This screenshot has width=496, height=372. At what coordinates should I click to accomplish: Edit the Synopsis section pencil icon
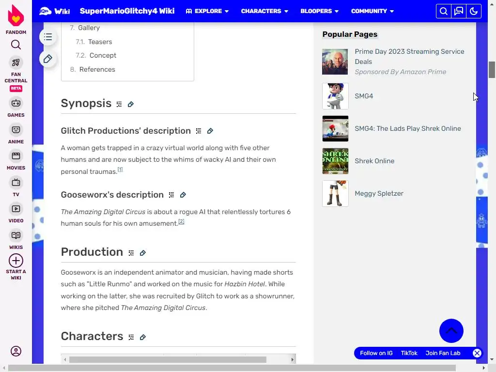pos(131,104)
